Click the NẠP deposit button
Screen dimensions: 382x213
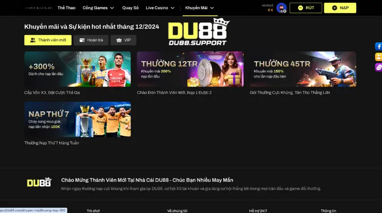click(x=340, y=8)
